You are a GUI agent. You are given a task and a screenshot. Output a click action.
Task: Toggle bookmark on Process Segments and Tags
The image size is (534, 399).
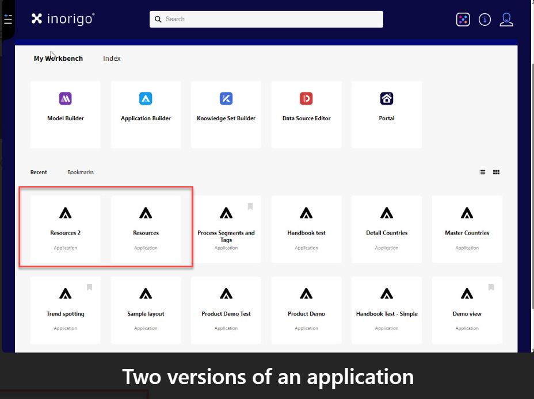250,206
